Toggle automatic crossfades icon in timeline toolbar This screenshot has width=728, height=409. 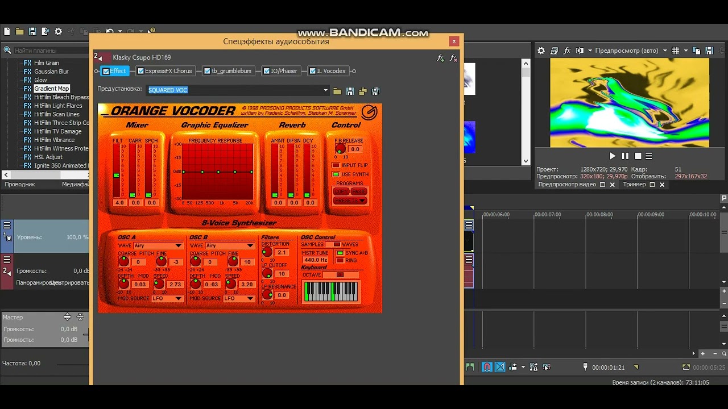[500, 367]
